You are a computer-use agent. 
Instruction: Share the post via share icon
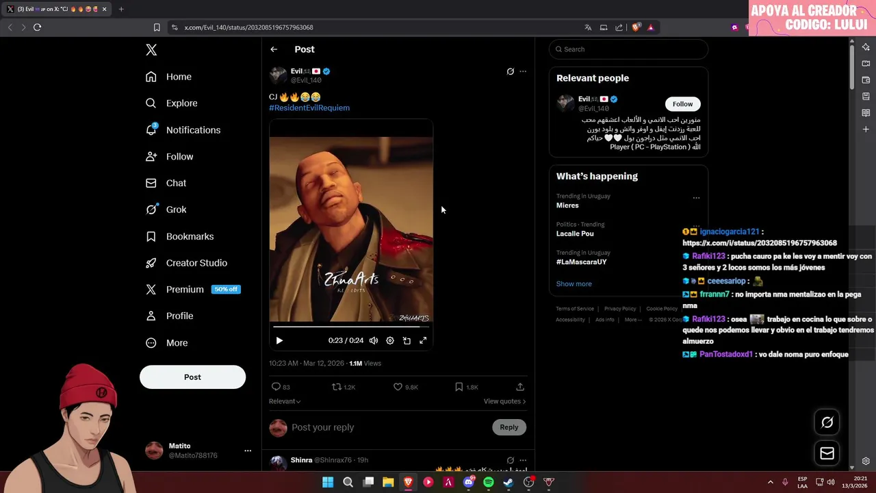coord(520,387)
